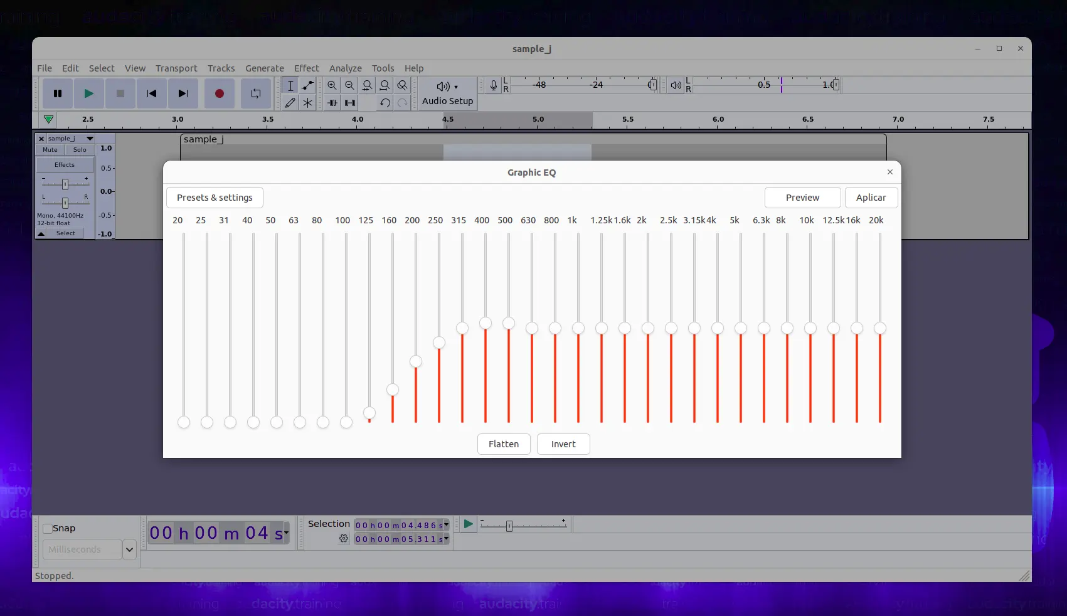Open selection start time format dropdown
The width and height of the screenshot is (1067, 616).
click(446, 525)
